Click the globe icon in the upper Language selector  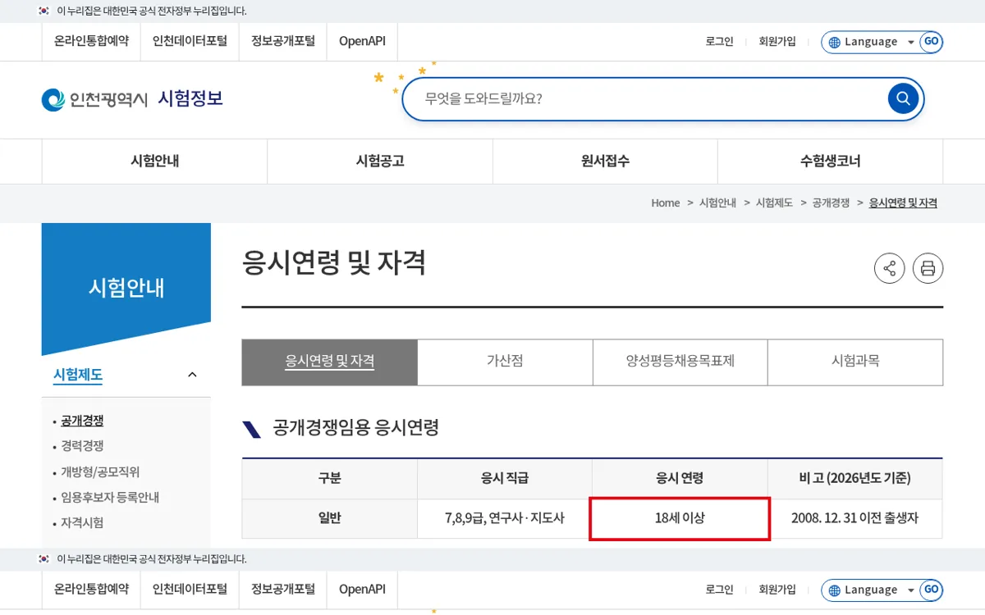834,42
